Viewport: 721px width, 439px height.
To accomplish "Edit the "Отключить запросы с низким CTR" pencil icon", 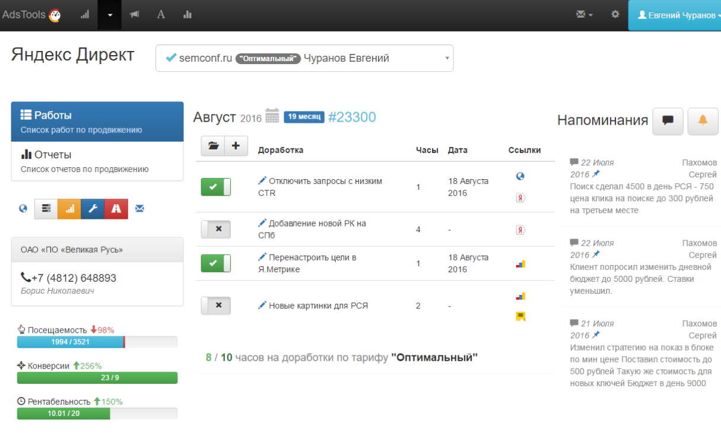I will tap(262, 180).
